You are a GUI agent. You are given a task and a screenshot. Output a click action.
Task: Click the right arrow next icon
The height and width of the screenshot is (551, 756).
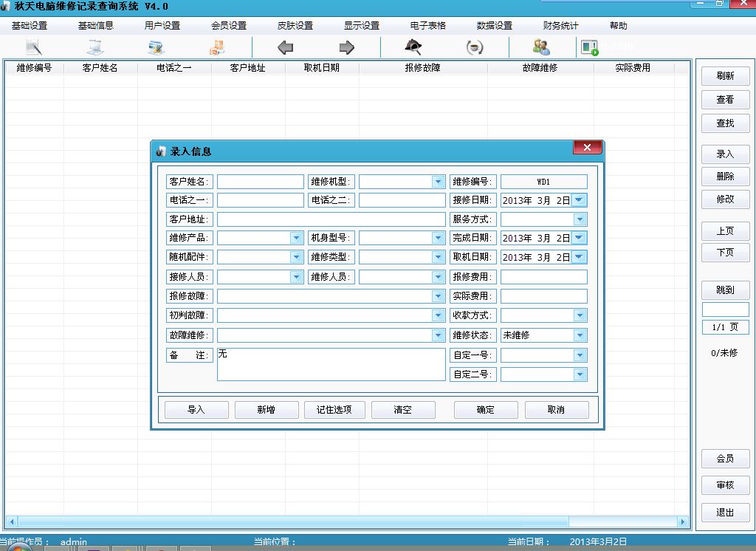(x=347, y=48)
